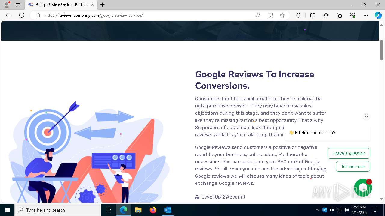Enter Immersive Reader mode
Image resolution: width=385 pixels, height=216 pixels.
click(270, 15)
